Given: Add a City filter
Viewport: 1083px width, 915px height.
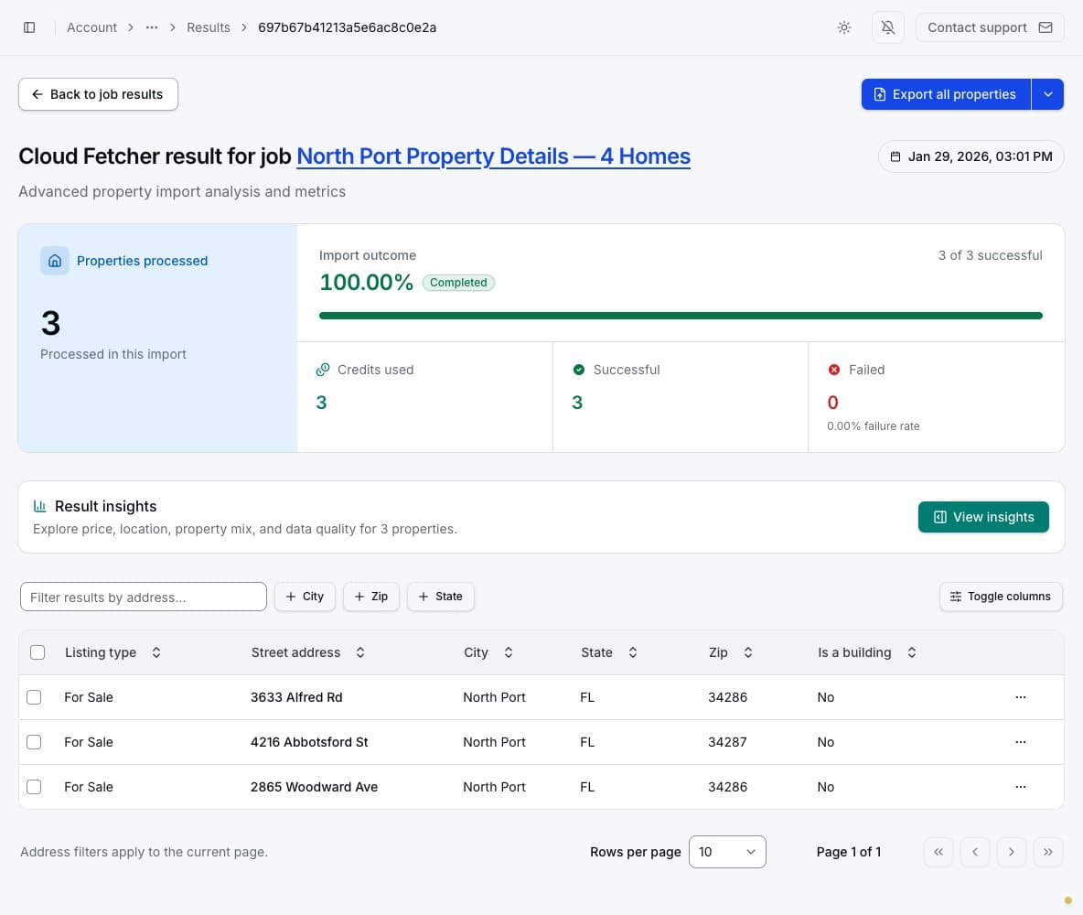Looking at the screenshot, I should pos(305,597).
